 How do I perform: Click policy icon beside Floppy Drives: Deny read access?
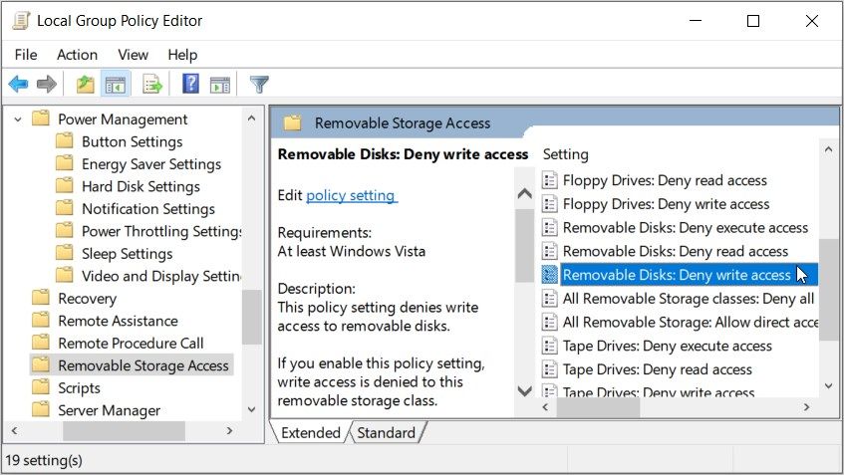549,180
